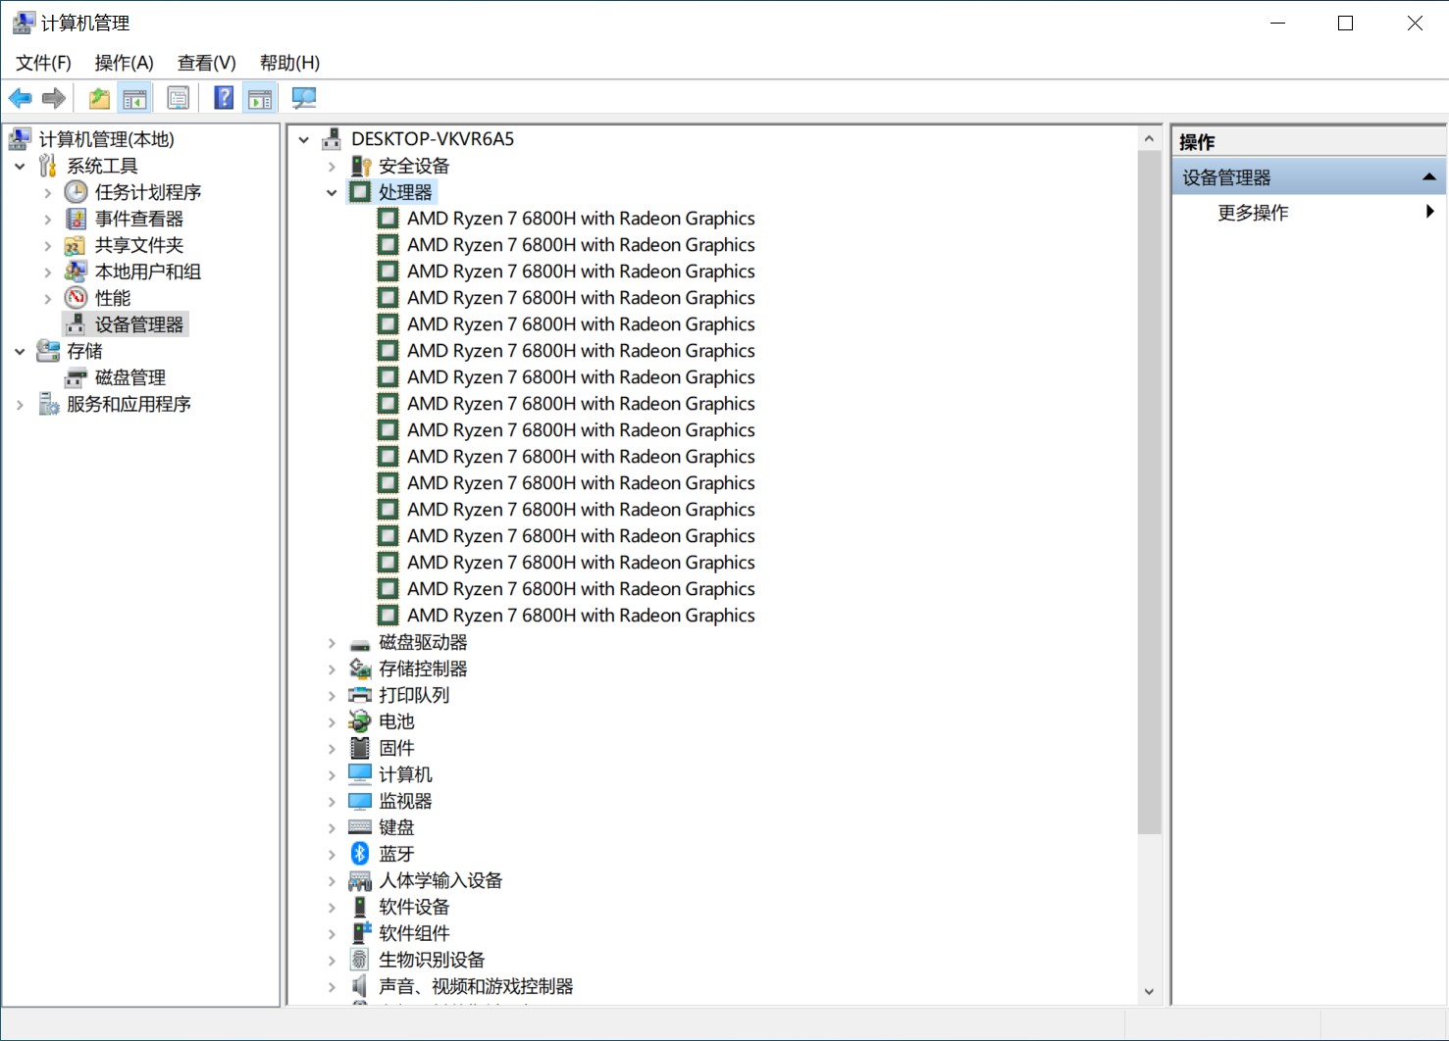Open the Properties toolbar icon
Image resolution: width=1449 pixels, height=1041 pixels.
click(x=179, y=98)
